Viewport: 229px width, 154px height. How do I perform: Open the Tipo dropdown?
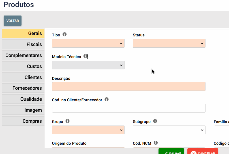click(88, 43)
